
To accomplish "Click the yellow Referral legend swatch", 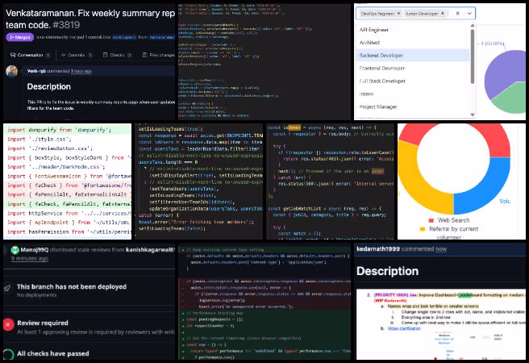I will coord(422,229).
